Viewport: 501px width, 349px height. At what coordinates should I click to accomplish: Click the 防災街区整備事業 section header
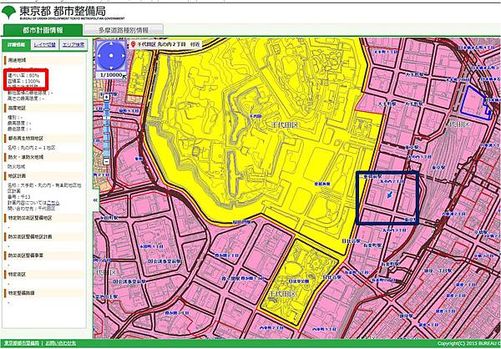point(44,255)
